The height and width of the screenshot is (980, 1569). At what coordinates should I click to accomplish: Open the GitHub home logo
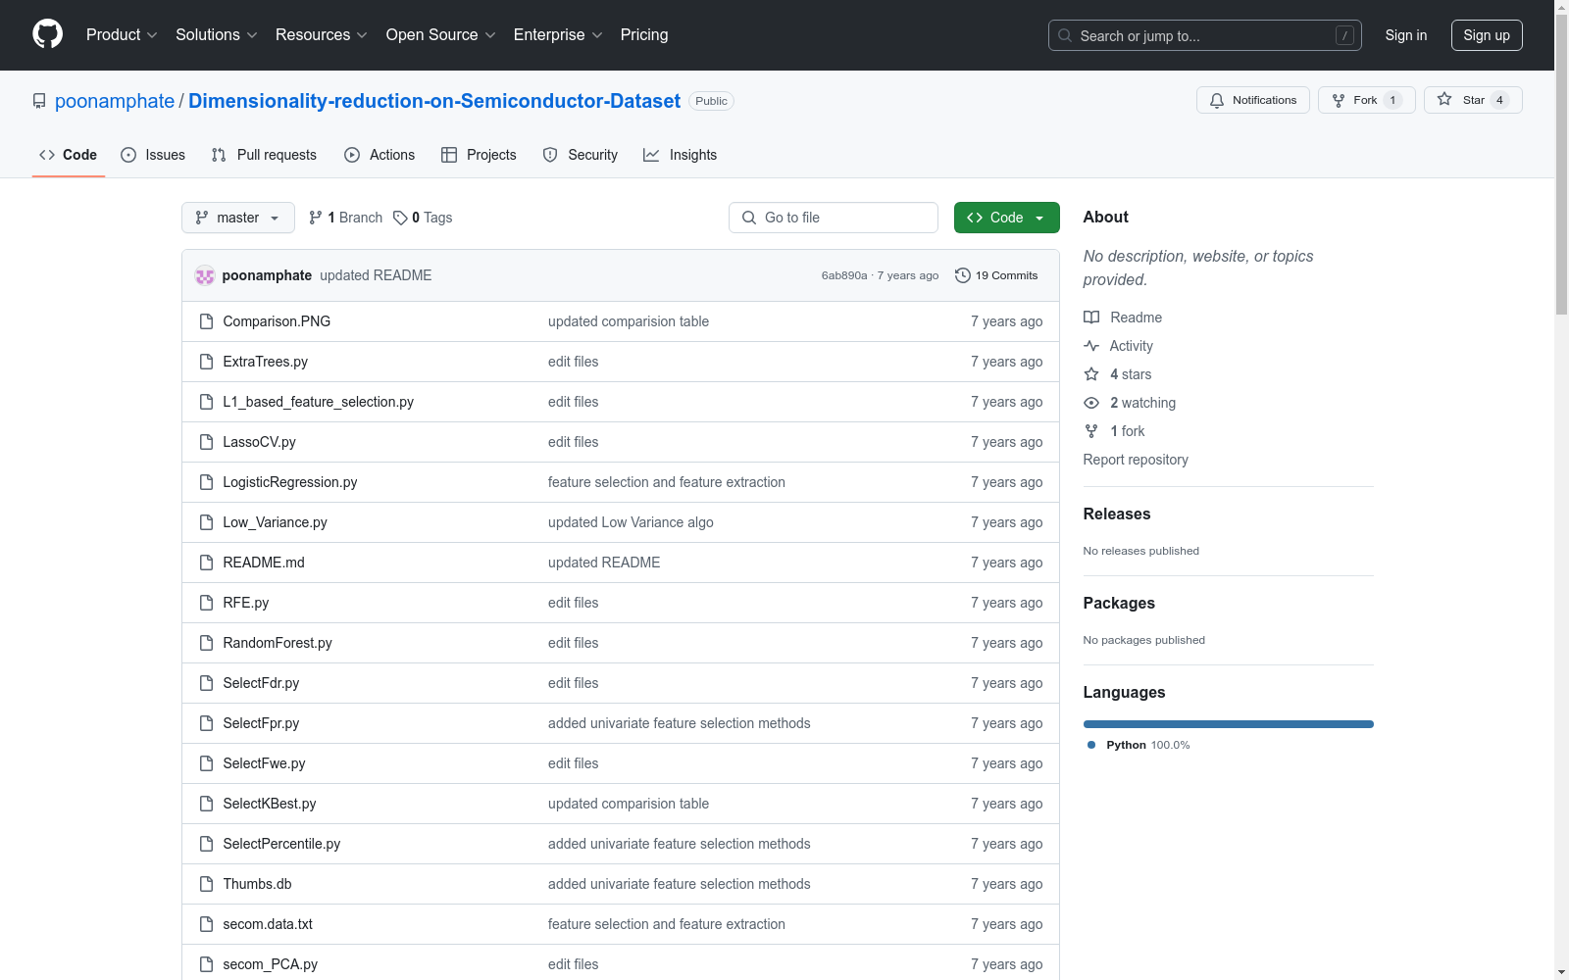(47, 34)
